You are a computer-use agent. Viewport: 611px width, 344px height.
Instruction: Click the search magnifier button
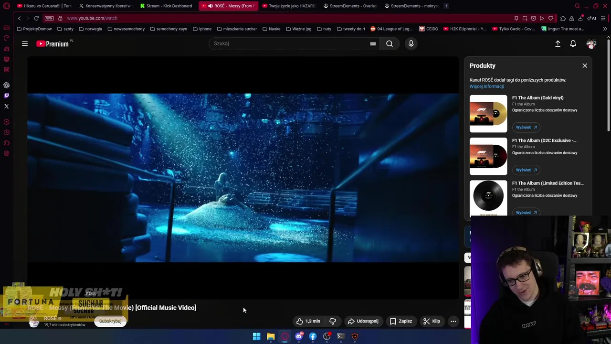click(x=390, y=43)
